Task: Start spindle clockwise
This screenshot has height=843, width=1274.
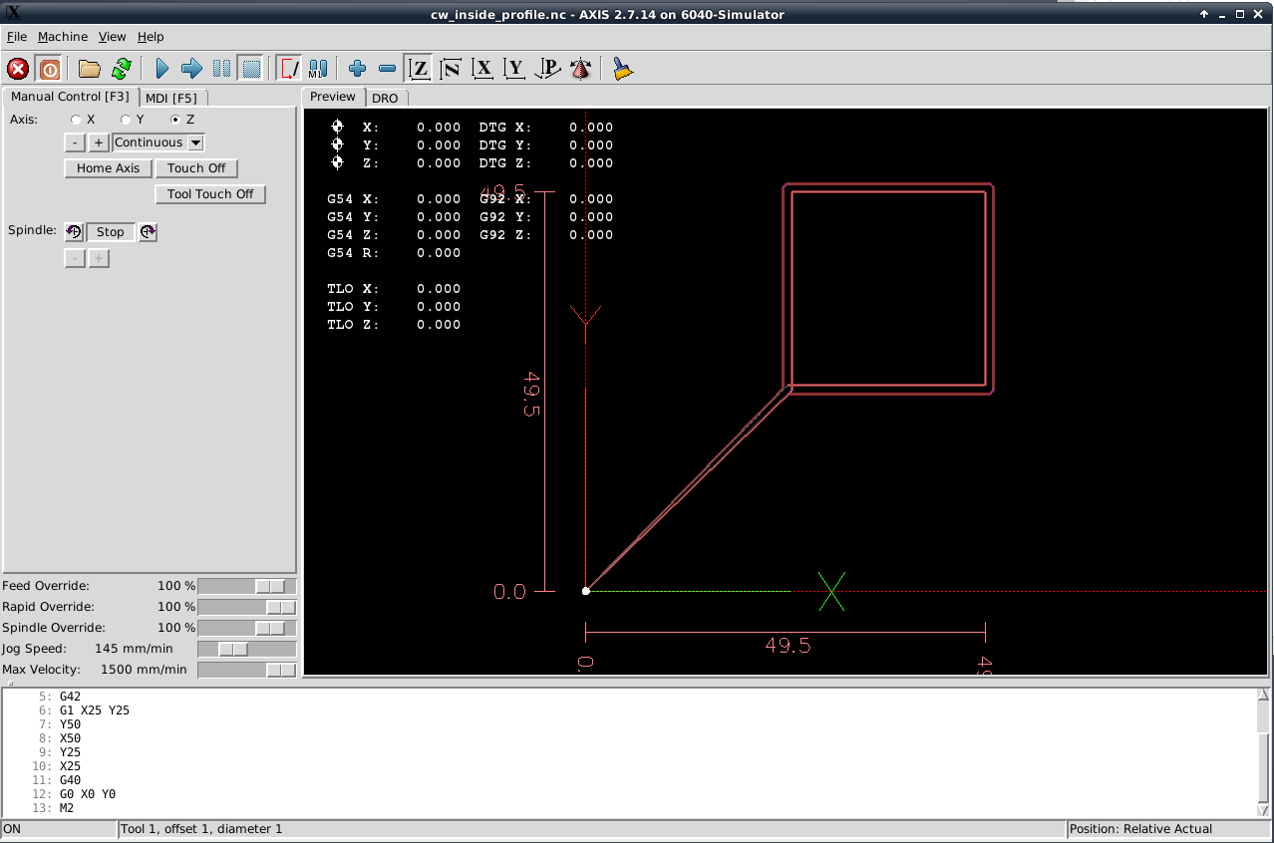Action: (148, 232)
